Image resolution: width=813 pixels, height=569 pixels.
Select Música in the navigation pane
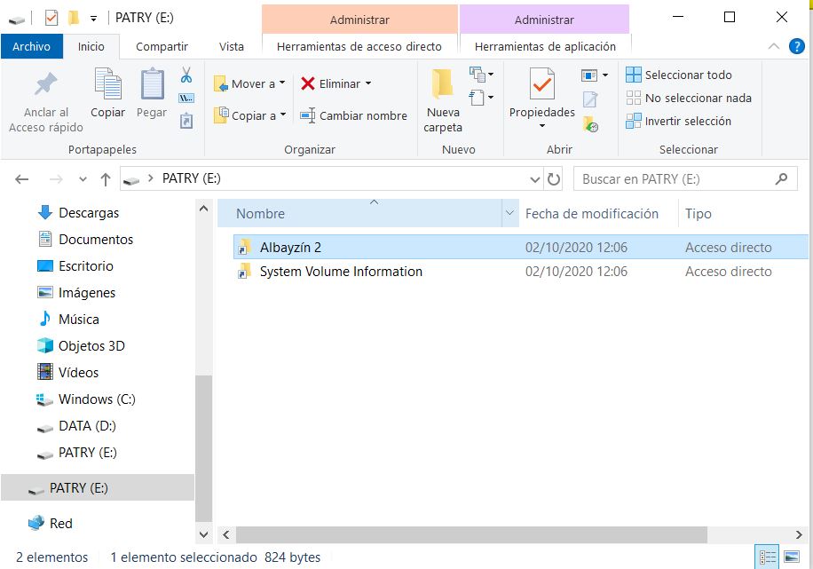point(78,319)
